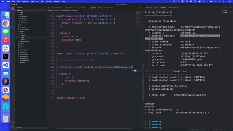
Task: Open the Extensions view in activity bar
Action: tap(13, 27)
